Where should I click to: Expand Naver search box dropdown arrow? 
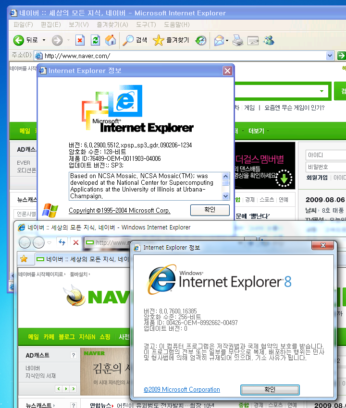(x=322, y=91)
